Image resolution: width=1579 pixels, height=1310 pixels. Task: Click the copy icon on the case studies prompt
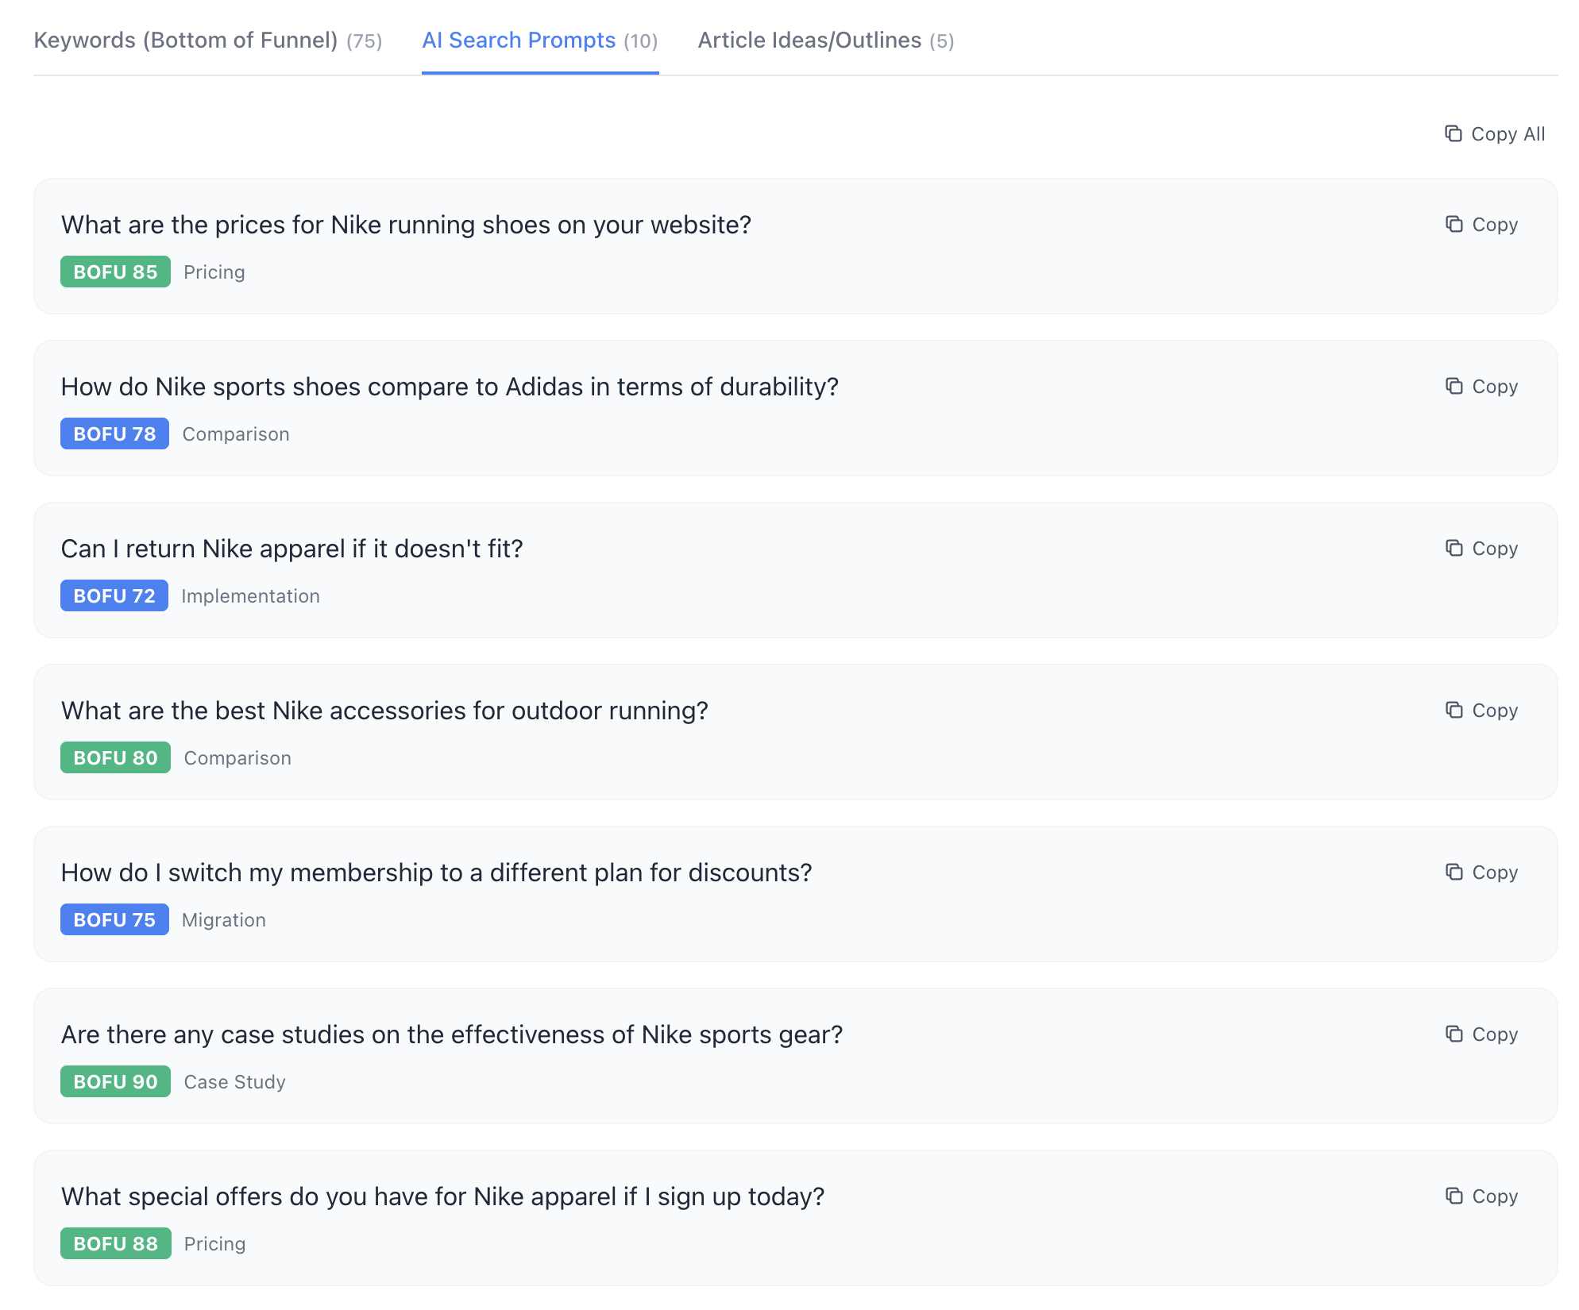point(1454,1035)
